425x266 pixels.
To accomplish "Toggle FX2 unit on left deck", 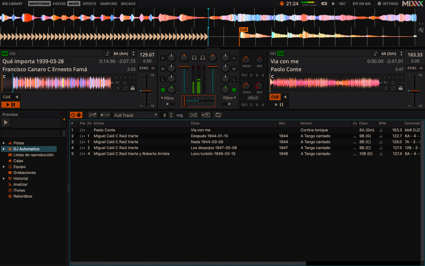I will pyautogui.click(x=12, y=54).
